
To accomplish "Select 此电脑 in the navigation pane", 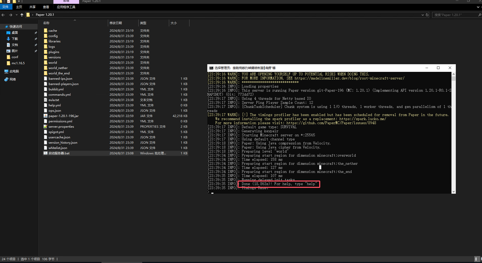I will [14, 71].
